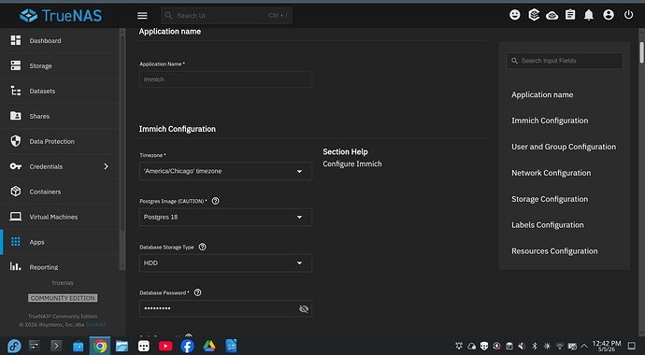Click the Credentials key icon
645x355 pixels.
click(x=16, y=166)
